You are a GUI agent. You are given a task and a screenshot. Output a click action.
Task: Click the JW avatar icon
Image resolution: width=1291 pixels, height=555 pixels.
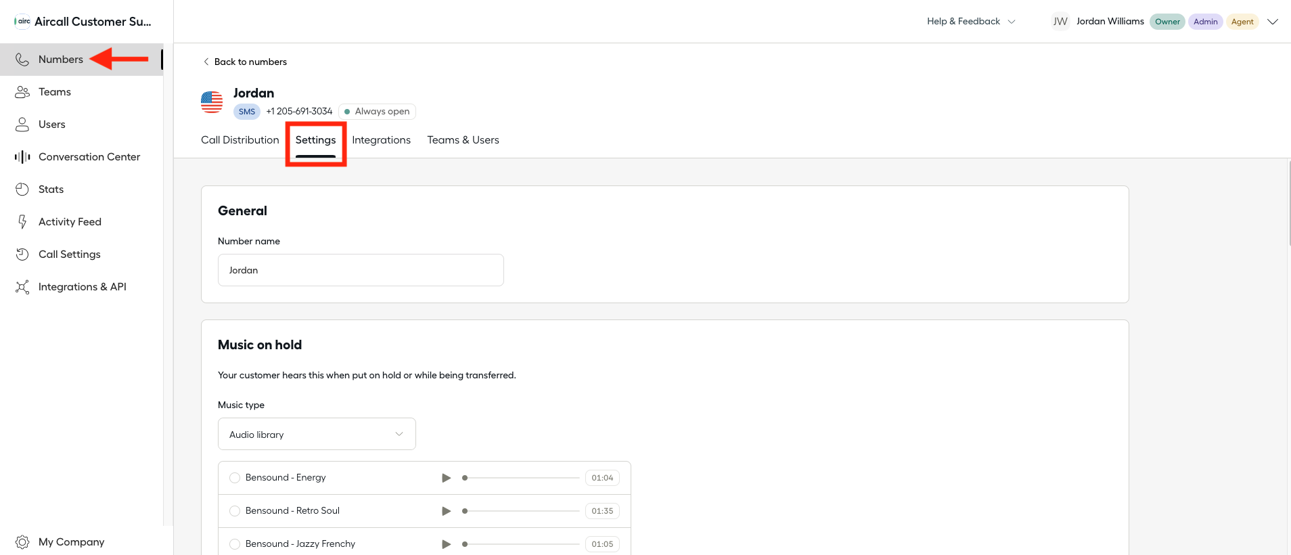[x=1060, y=22]
